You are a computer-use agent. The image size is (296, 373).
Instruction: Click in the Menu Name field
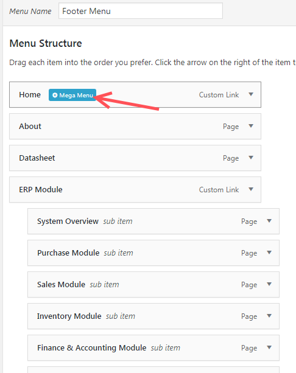click(x=141, y=11)
